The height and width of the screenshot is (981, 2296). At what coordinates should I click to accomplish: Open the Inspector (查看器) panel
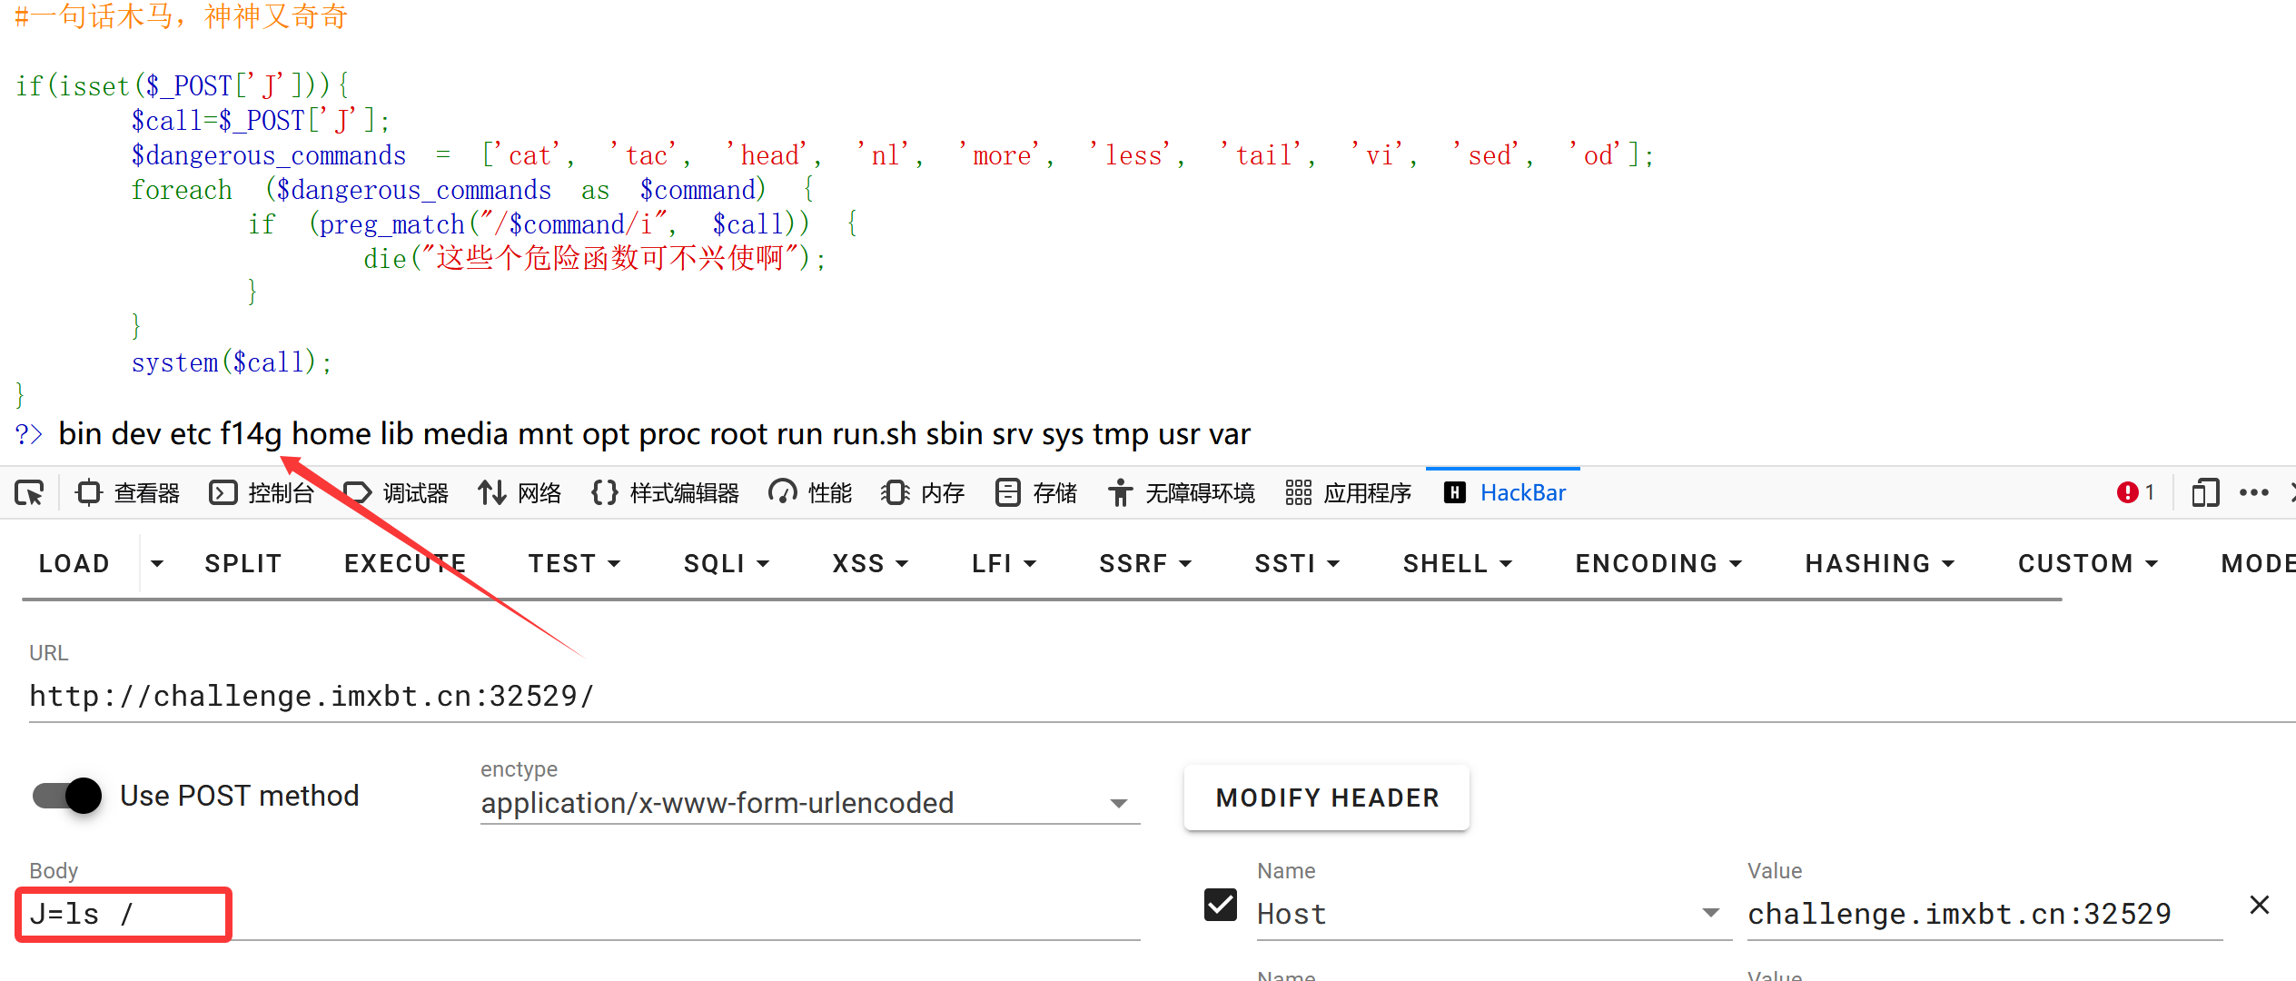pos(128,493)
